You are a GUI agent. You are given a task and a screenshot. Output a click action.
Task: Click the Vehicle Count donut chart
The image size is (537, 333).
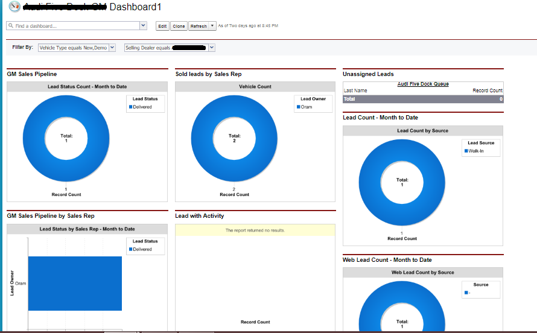(x=234, y=138)
